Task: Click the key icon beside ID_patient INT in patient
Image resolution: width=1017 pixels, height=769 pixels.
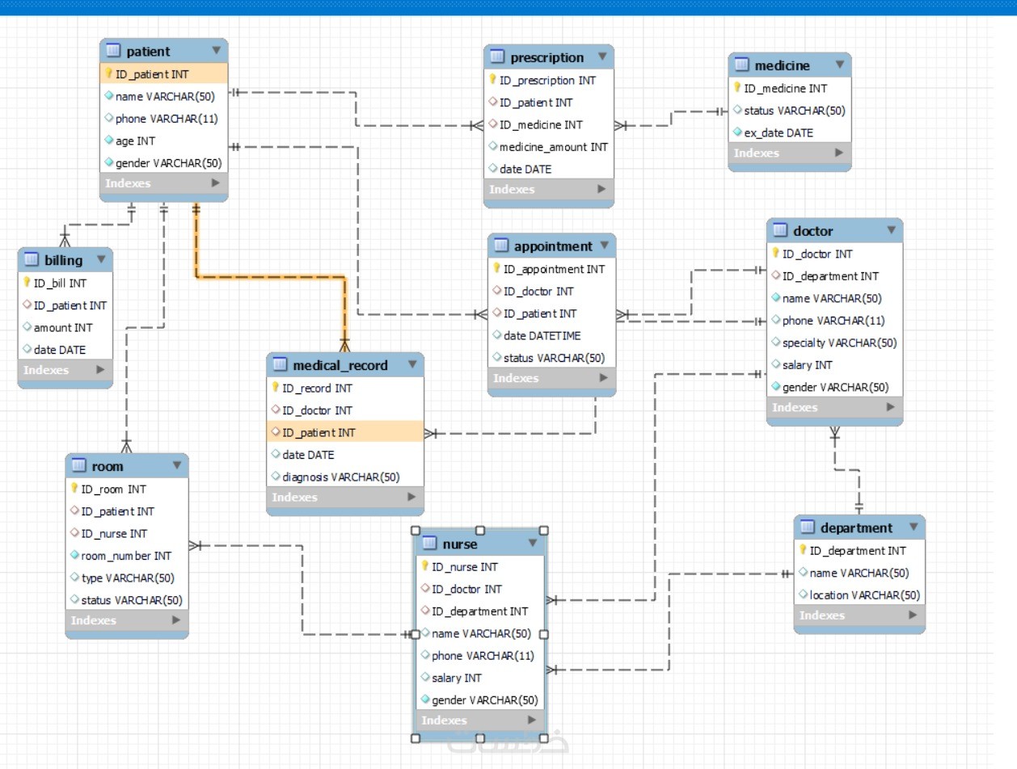Action: click(x=108, y=74)
